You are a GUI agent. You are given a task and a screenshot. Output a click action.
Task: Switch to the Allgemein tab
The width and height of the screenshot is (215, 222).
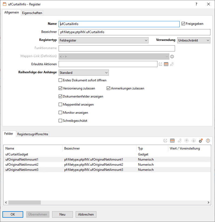(x=12, y=12)
